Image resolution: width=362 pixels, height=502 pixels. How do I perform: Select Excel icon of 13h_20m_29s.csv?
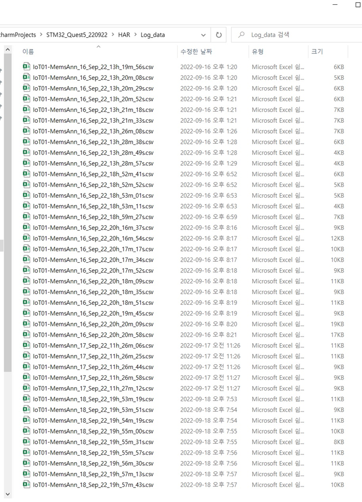pyautogui.click(x=26, y=88)
